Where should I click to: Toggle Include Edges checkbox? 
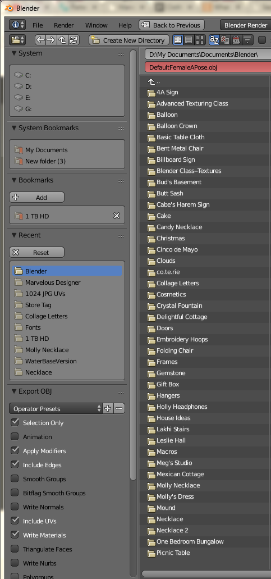(x=15, y=464)
